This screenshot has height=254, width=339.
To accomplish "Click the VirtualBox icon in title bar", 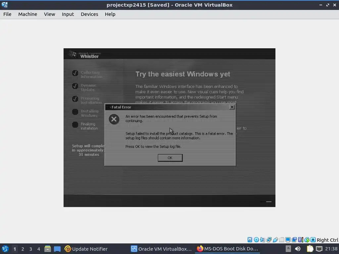I will [x=5, y=5].
